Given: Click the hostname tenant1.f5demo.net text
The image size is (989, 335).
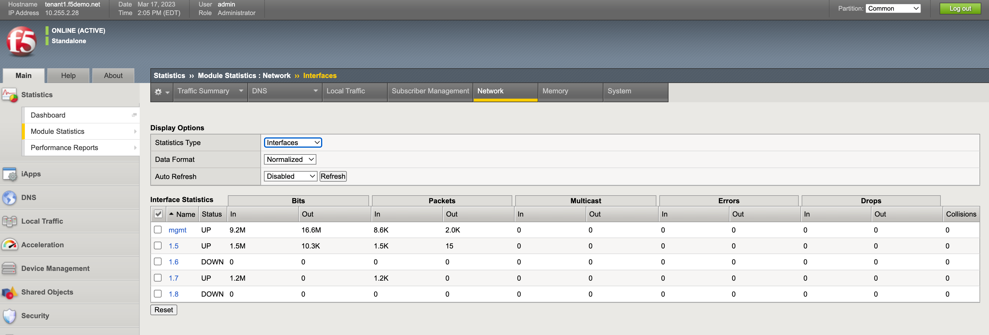Looking at the screenshot, I should pyautogui.click(x=72, y=4).
